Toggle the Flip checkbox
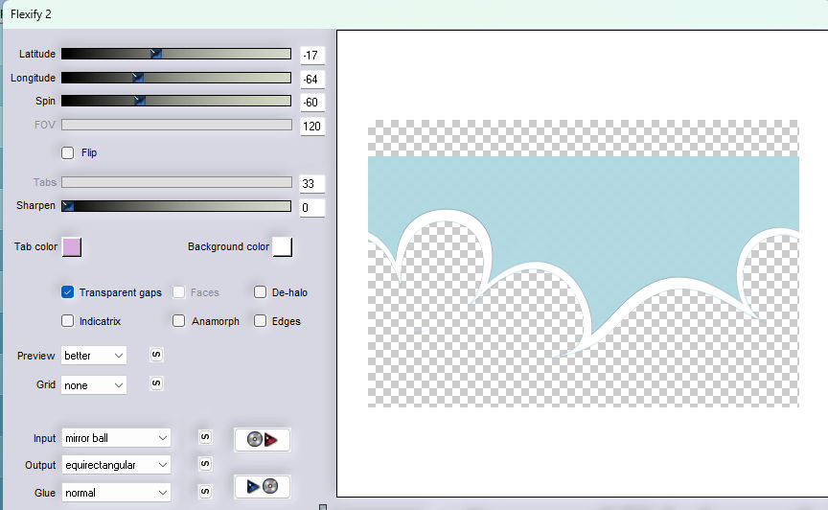The height and width of the screenshot is (510, 828). (x=68, y=152)
